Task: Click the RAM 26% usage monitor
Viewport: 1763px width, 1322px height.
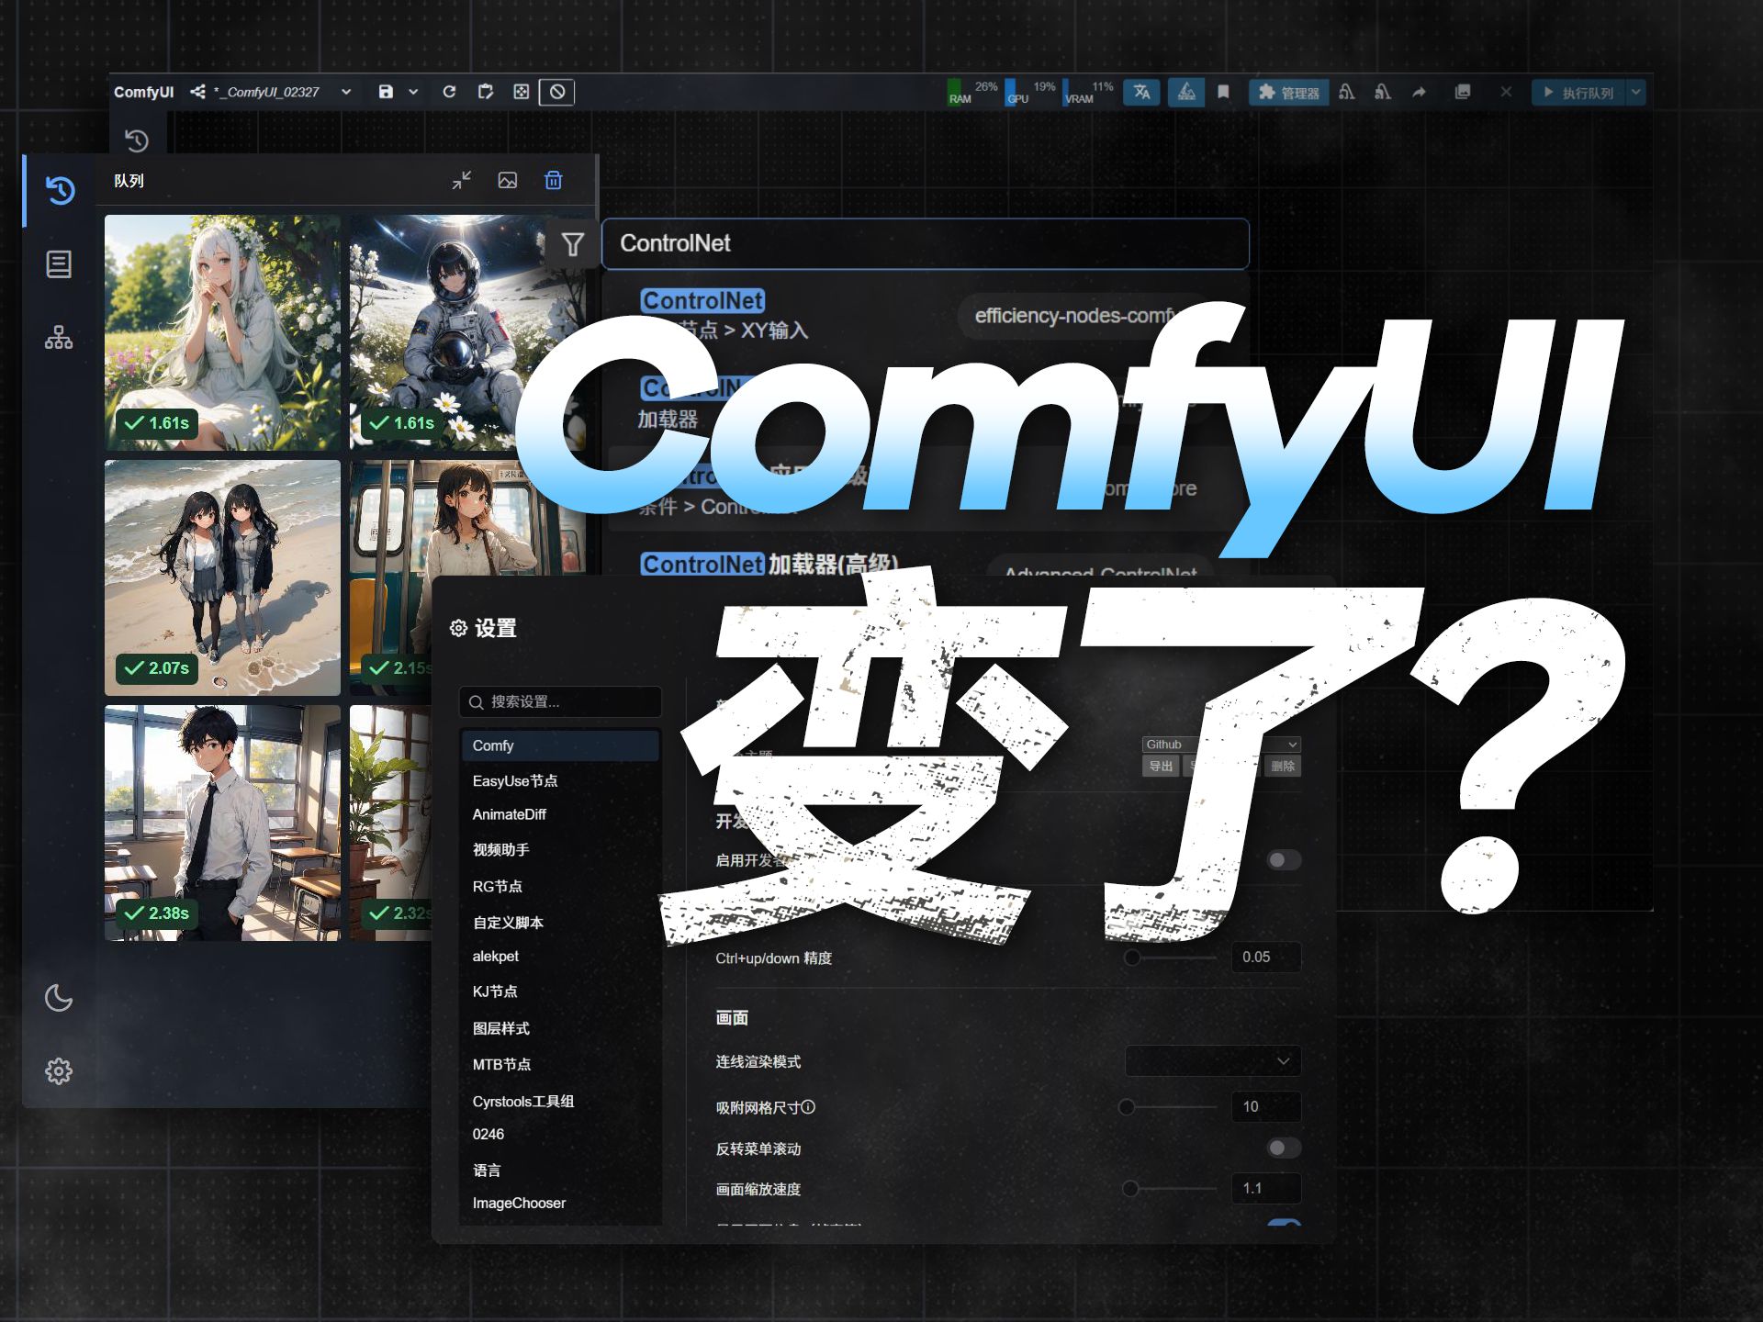Action: [972, 92]
